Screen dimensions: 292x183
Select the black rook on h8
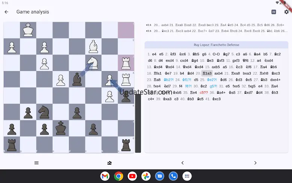tap(12, 145)
